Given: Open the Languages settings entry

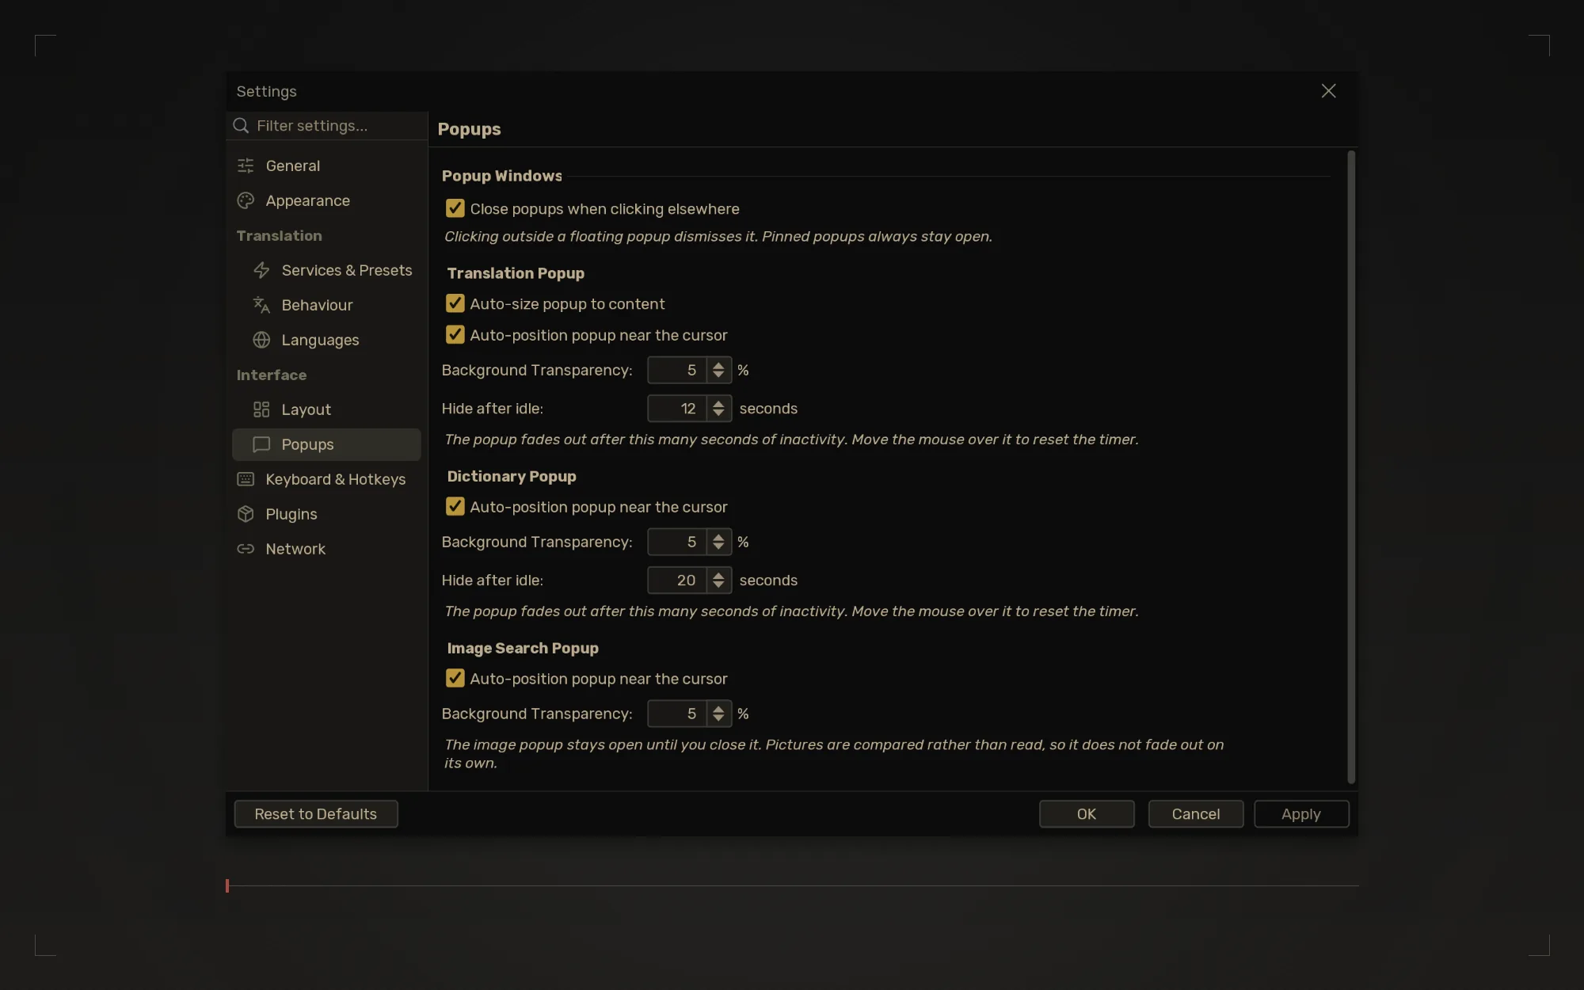Looking at the screenshot, I should point(326,340).
